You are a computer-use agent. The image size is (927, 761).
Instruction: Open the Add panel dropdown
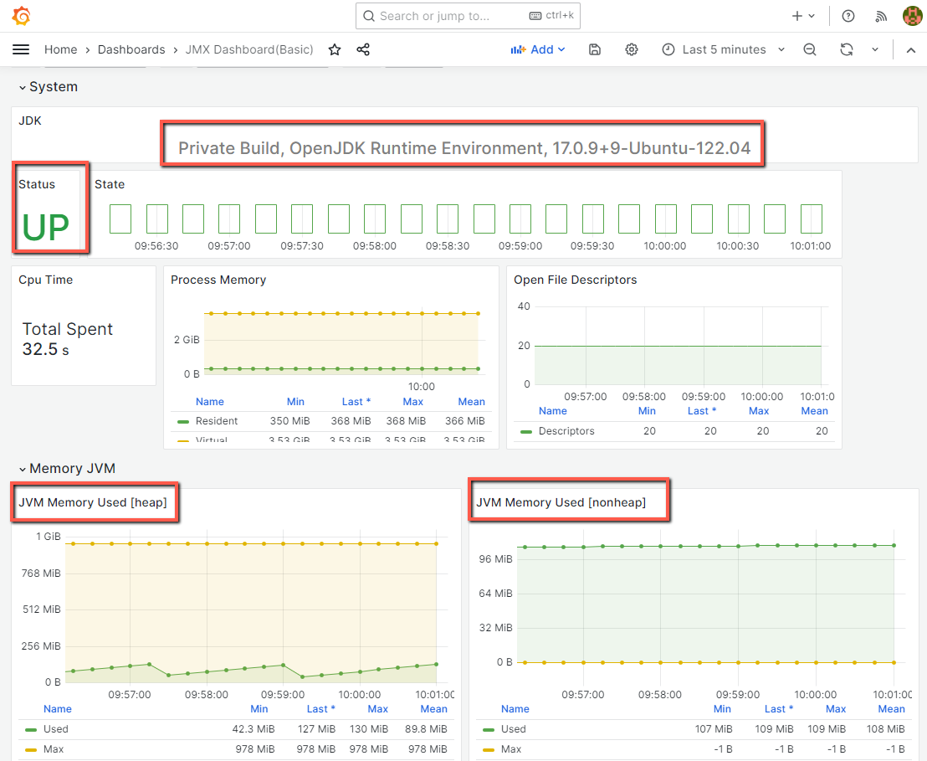[538, 49]
